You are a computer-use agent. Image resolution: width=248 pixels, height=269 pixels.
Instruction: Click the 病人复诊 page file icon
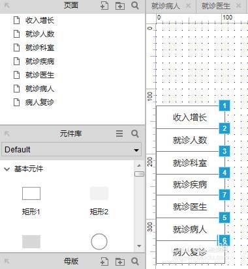pos(16,102)
